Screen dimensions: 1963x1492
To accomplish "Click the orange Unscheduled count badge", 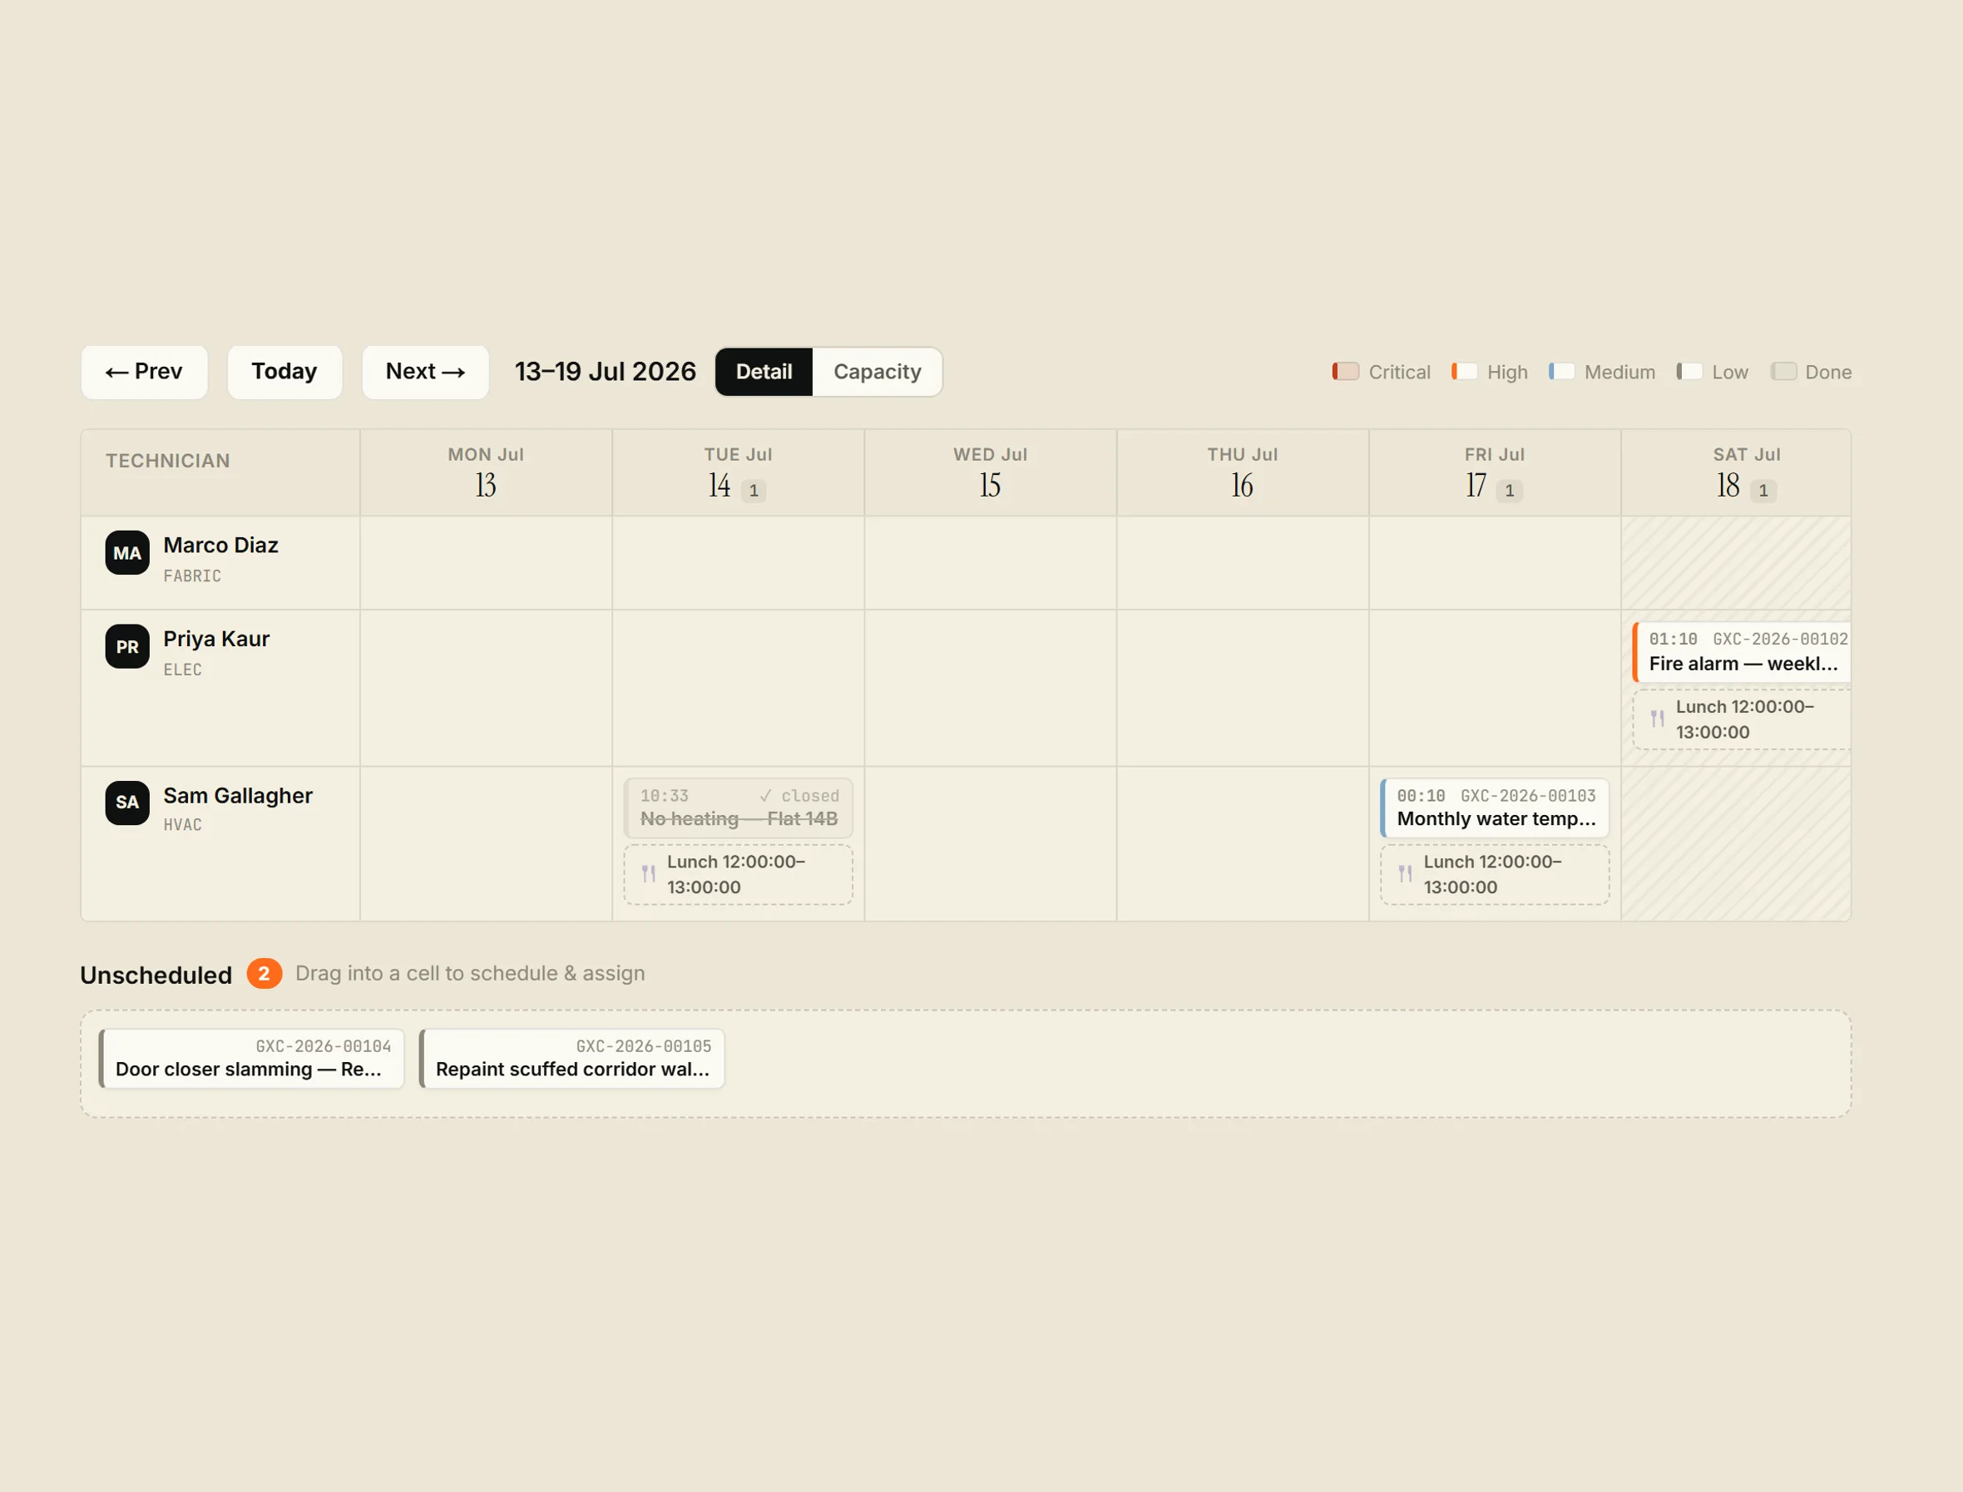I will 264,973.
